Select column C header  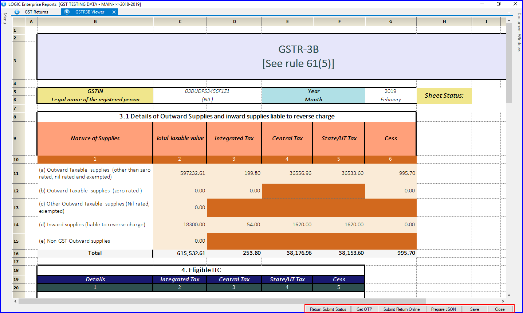pyautogui.click(x=180, y=21)
